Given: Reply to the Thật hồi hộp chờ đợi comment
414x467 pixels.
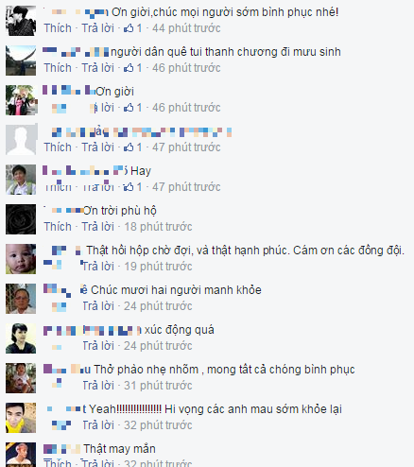Looking at the screenshot, I should [97, 267].
